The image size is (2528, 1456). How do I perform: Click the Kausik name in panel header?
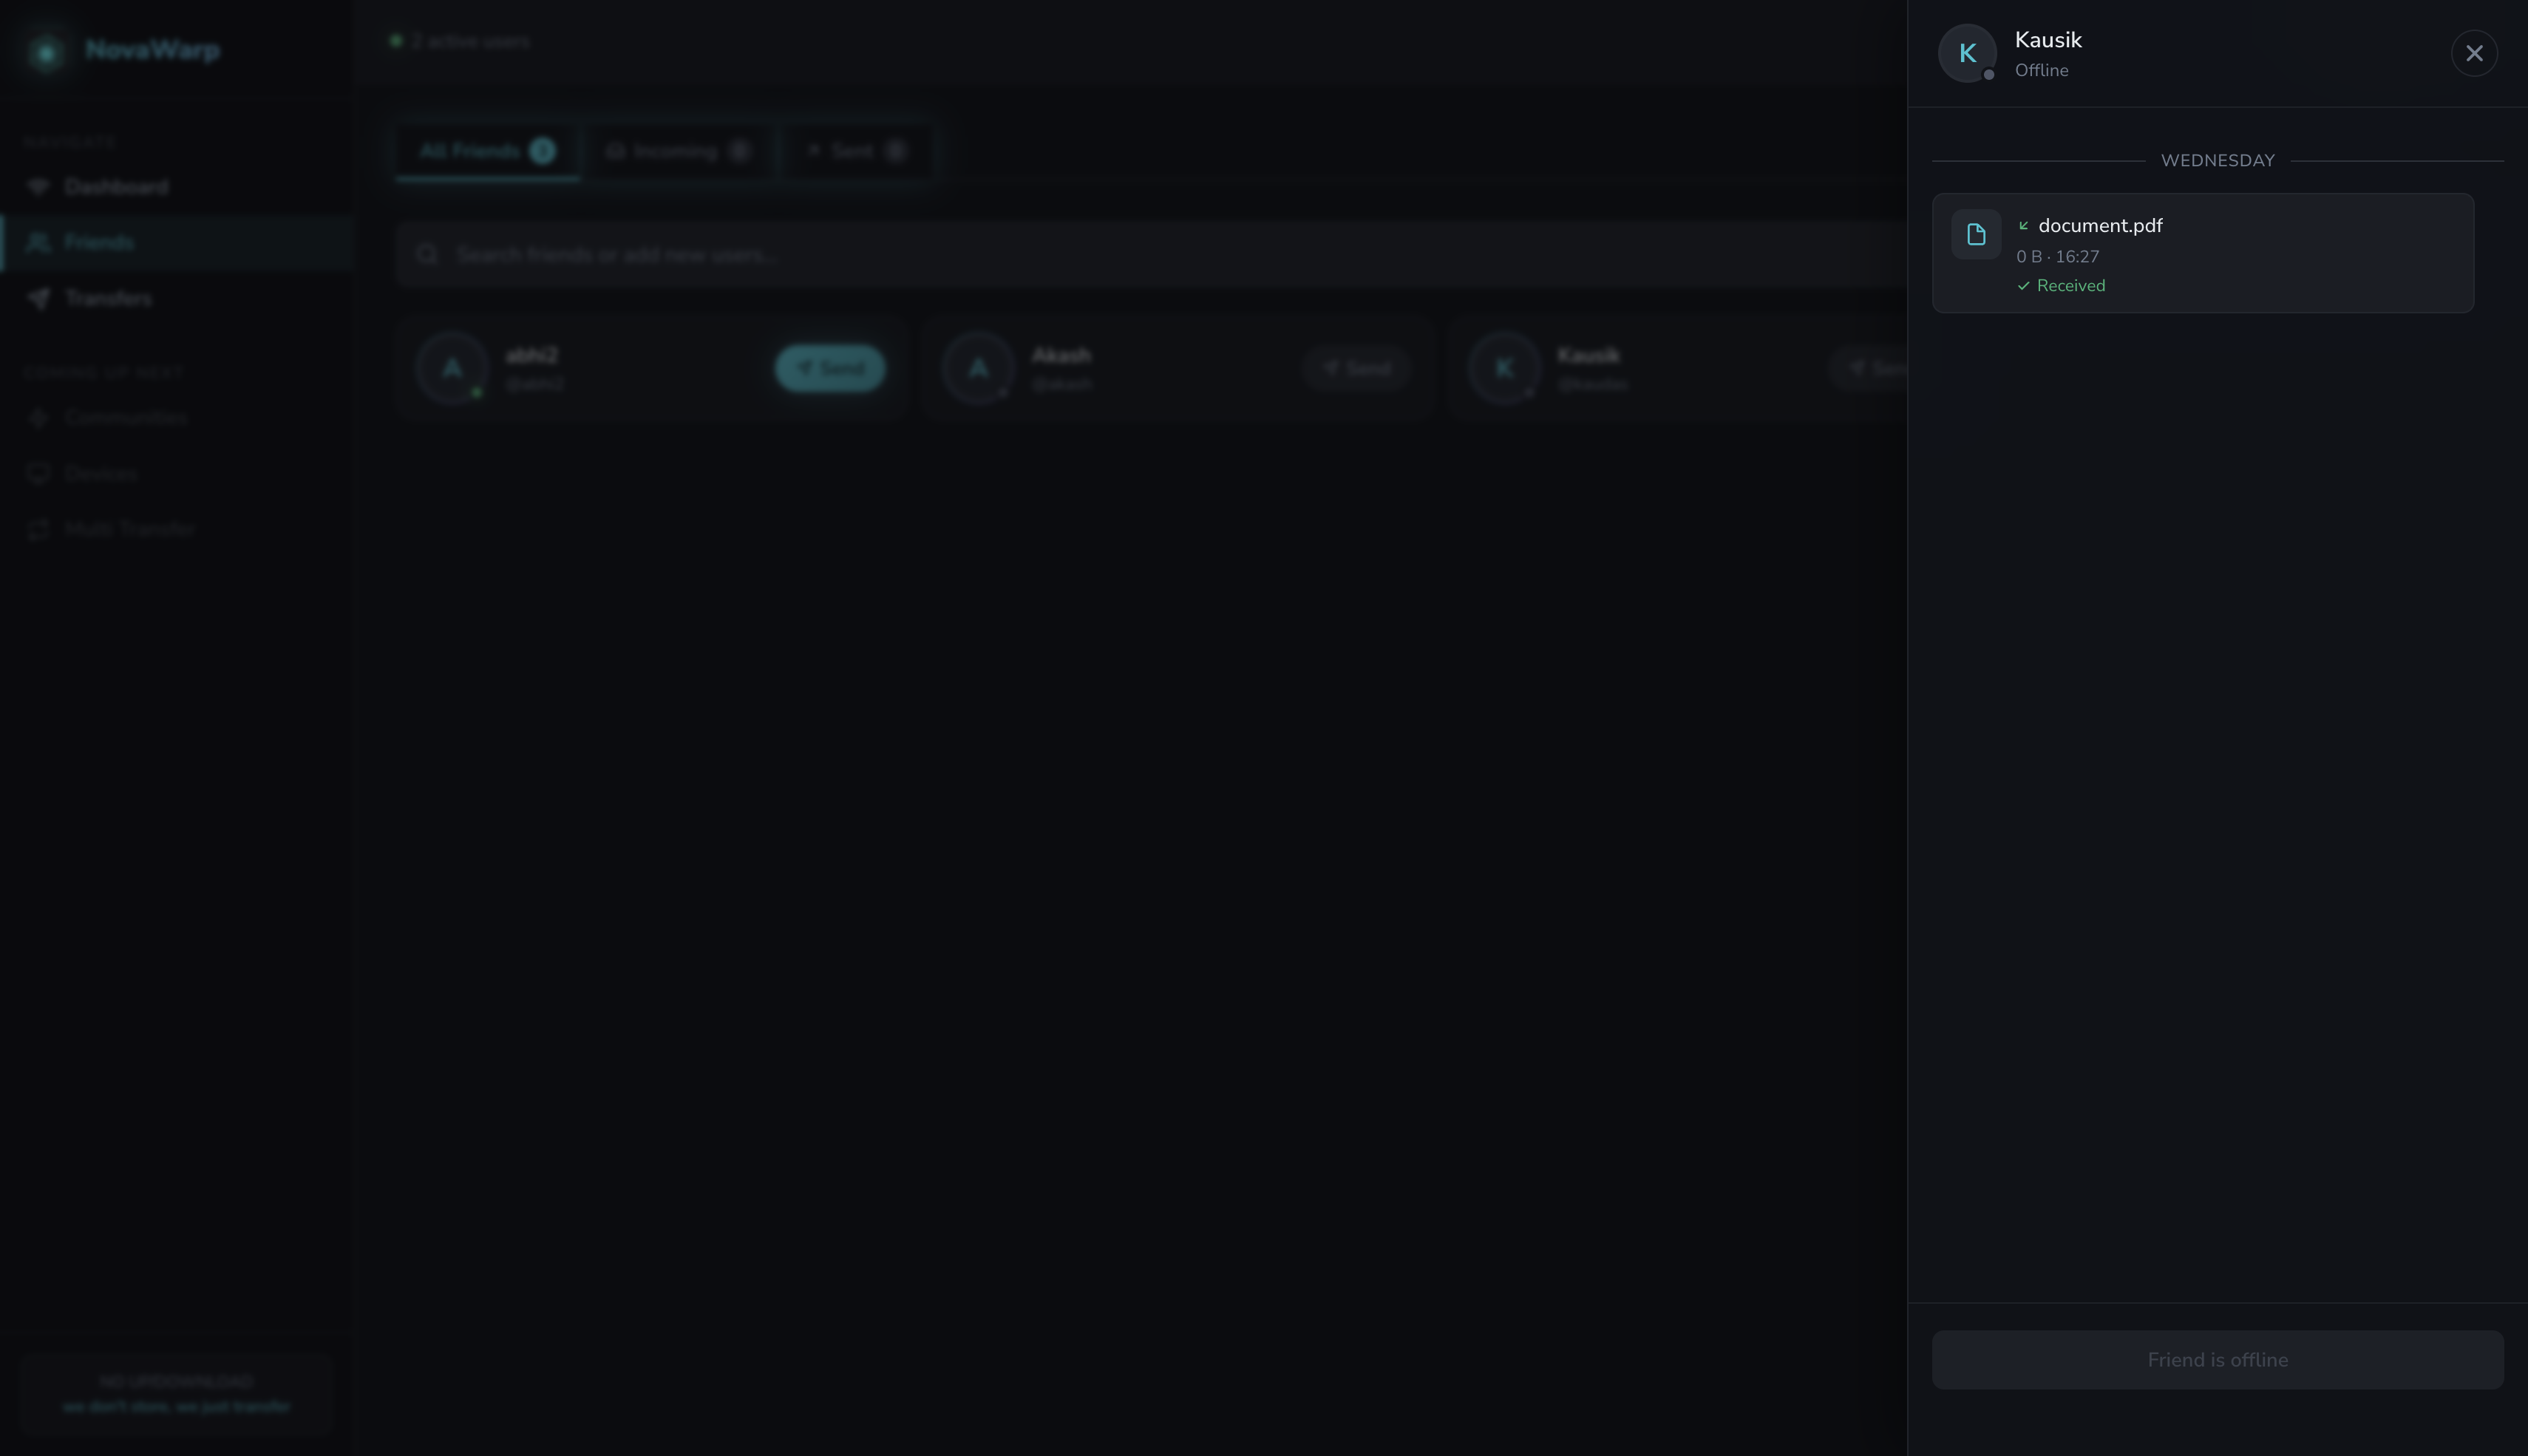[x=2048, y=40]
